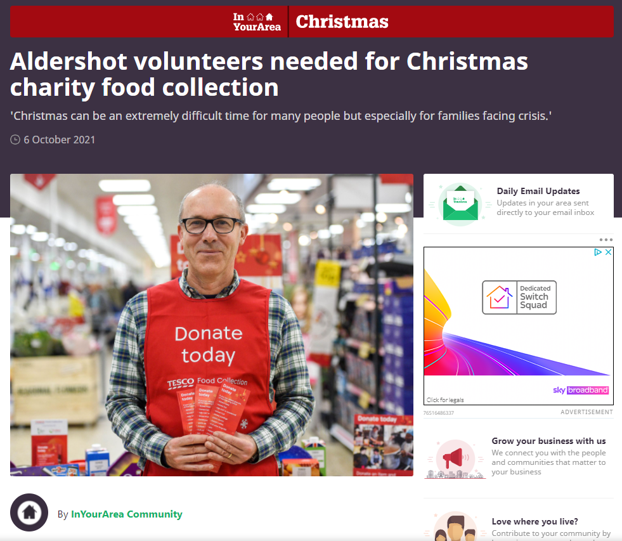The width and height of the screenshot is (622, 541).
Task: Open the InYourArea Community author link
Action: click(x=127, y=514)
